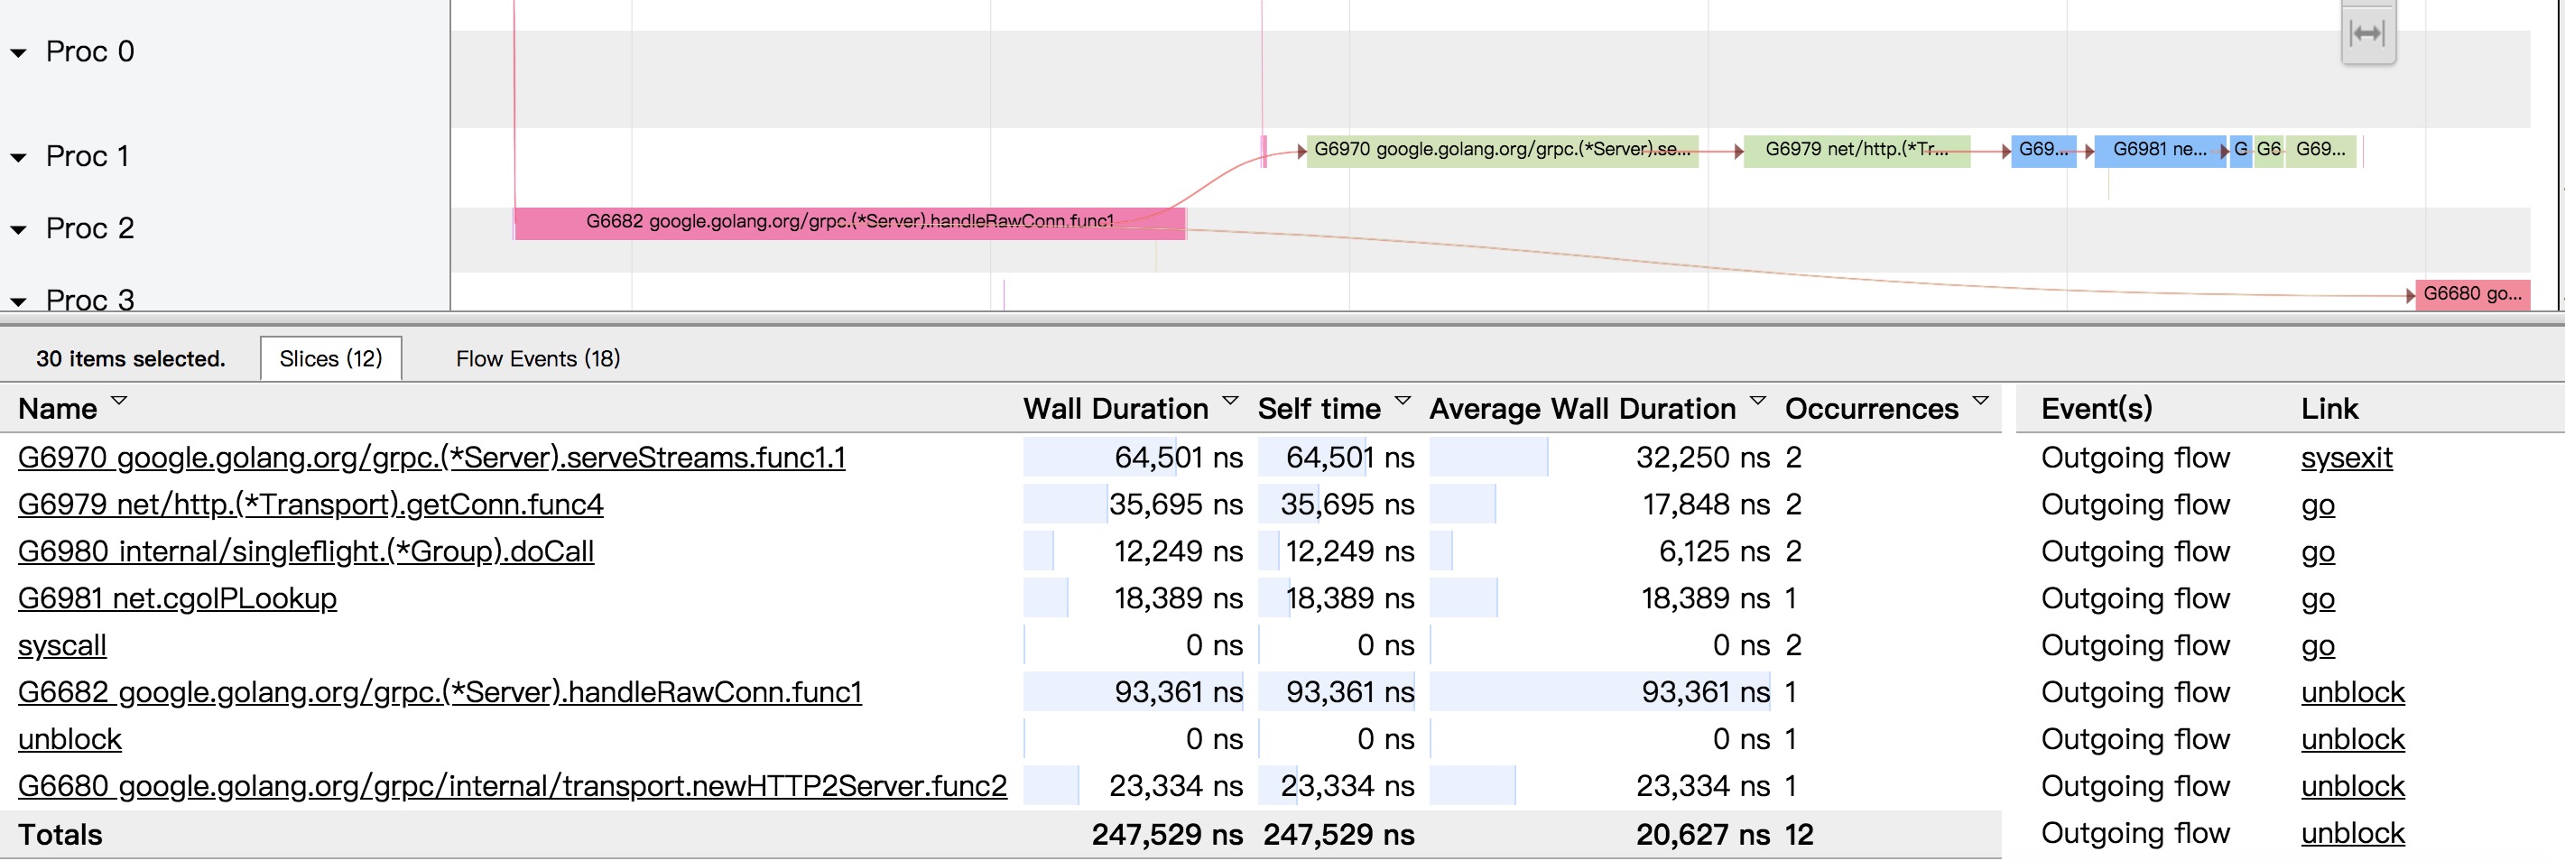
Task: Open G6970 serveStreams.func1.1 slice link
Action: 431,458
